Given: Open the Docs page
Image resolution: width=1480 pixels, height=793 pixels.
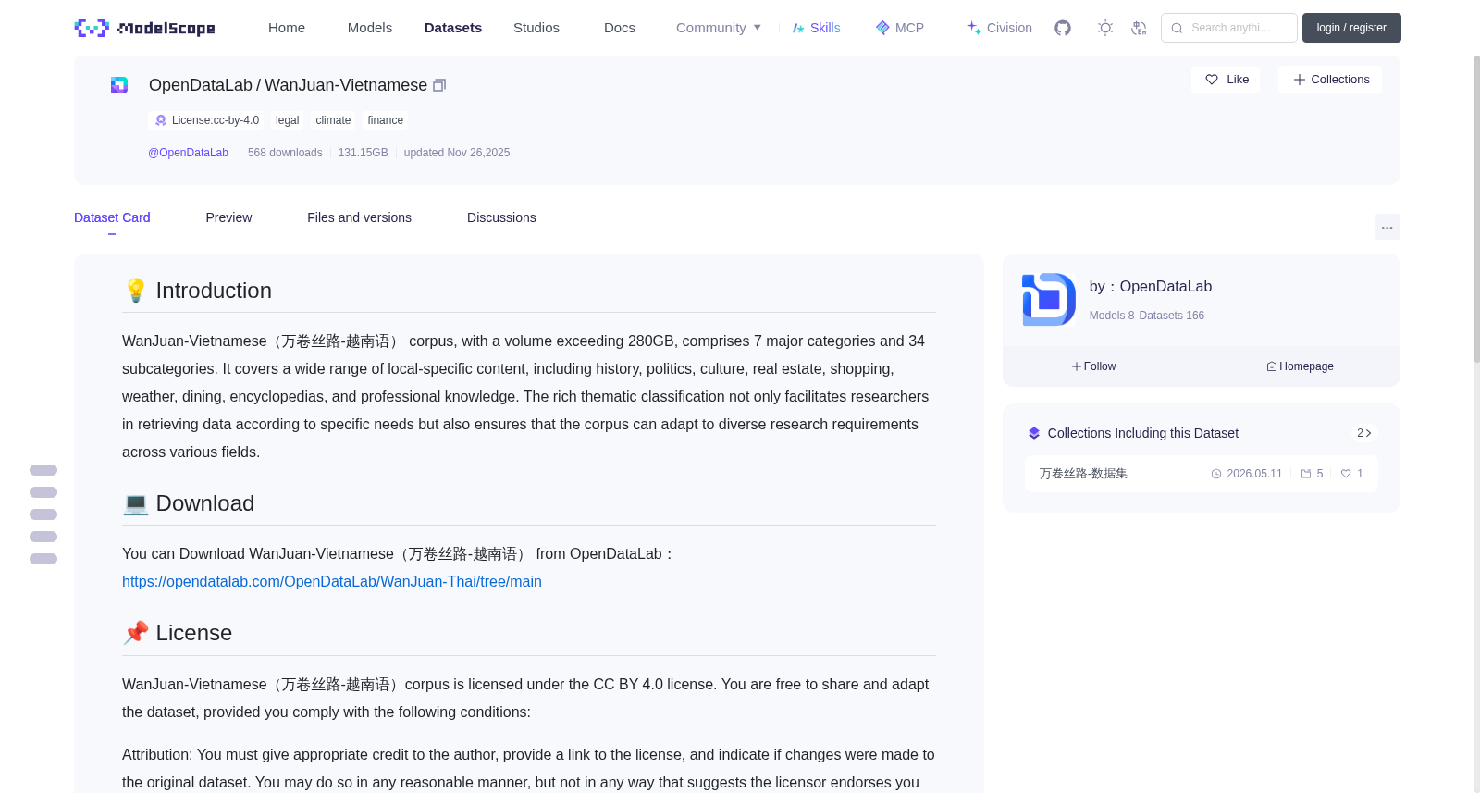Looking at the screenshot, I should (x=620, y=28).
